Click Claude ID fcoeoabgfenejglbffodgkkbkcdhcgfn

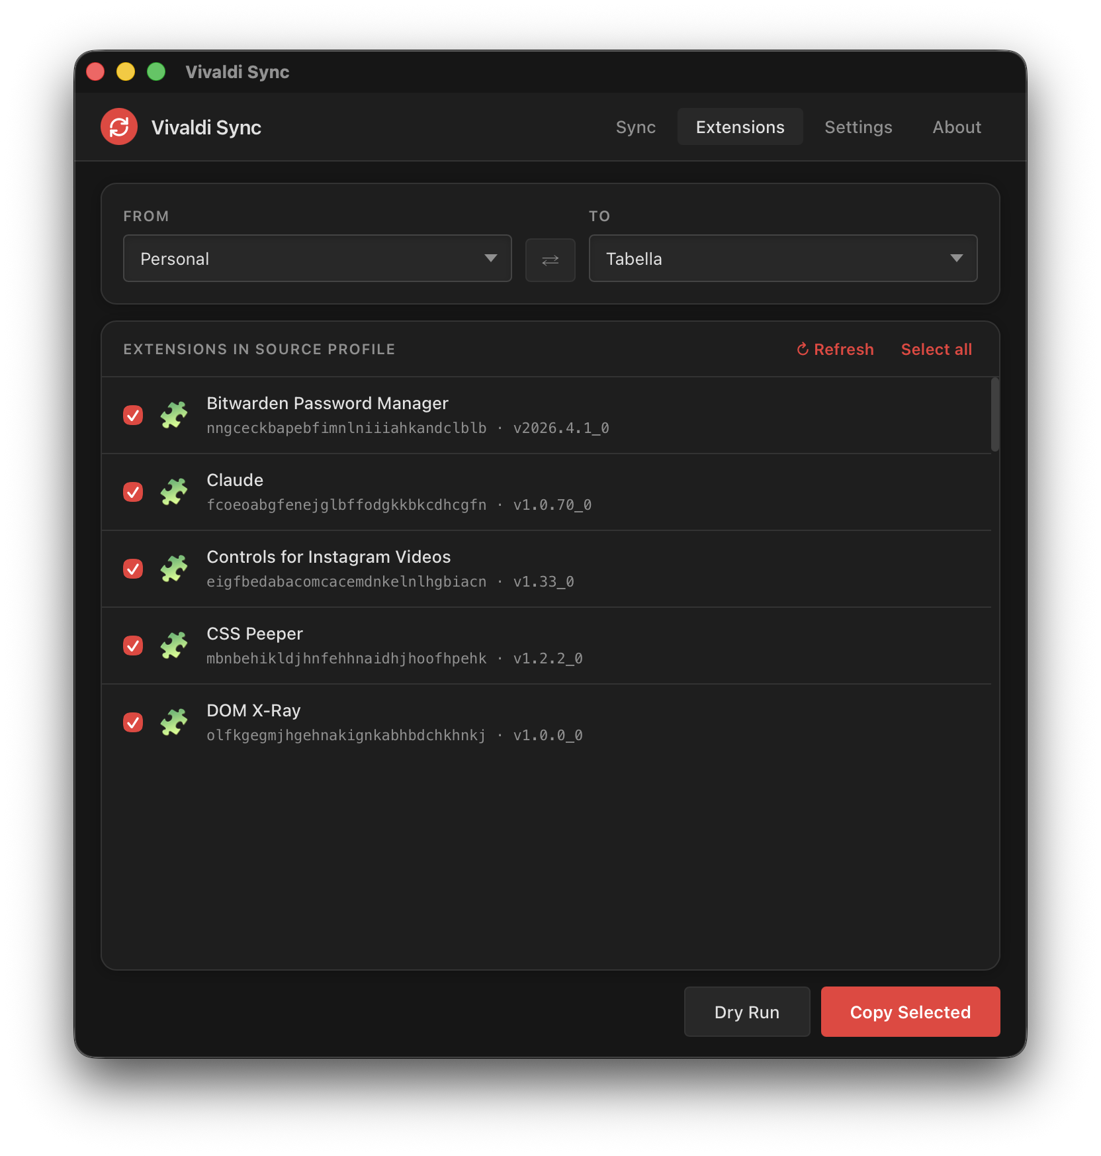[x=347, y=505]
